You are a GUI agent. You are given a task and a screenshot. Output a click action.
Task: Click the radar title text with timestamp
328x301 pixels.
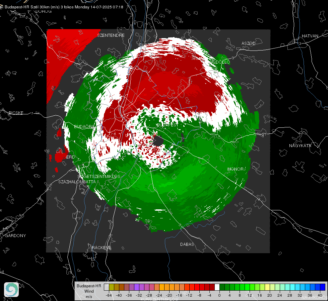[64, 7]
